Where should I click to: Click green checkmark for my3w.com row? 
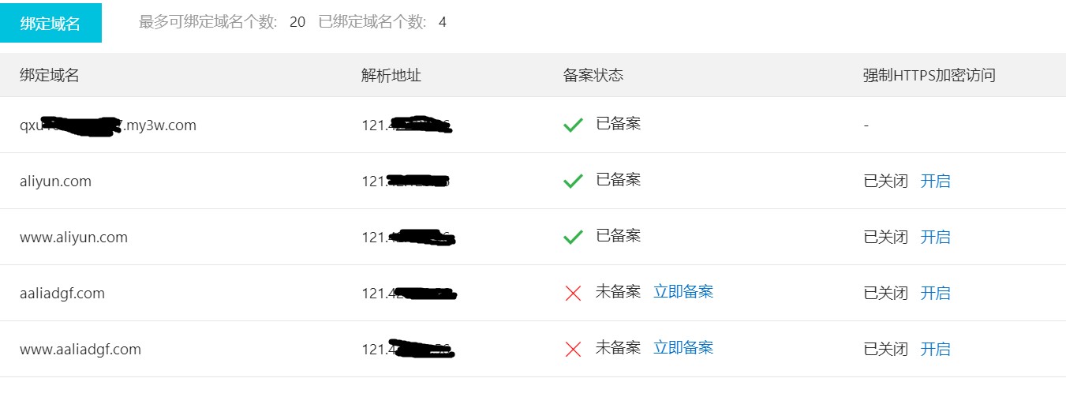(x=574, y=125)
